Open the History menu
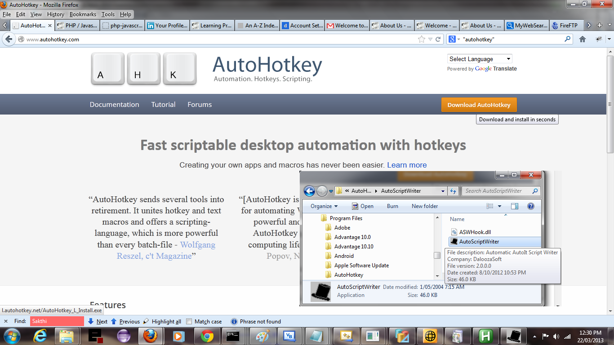This screenshot has height=345, width=614. (56, 14)
